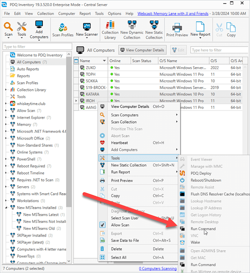Click the Wake alarm clock icon
Viewport: 250px width, 273px height.
coord(182,242)
